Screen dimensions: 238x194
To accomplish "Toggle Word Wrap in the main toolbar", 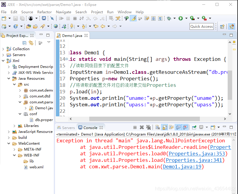I will pyautogui.click(x=147, y=18).
